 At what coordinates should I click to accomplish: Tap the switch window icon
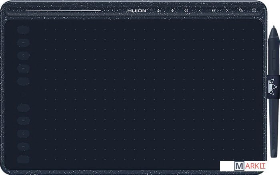[x=240, y=11]
